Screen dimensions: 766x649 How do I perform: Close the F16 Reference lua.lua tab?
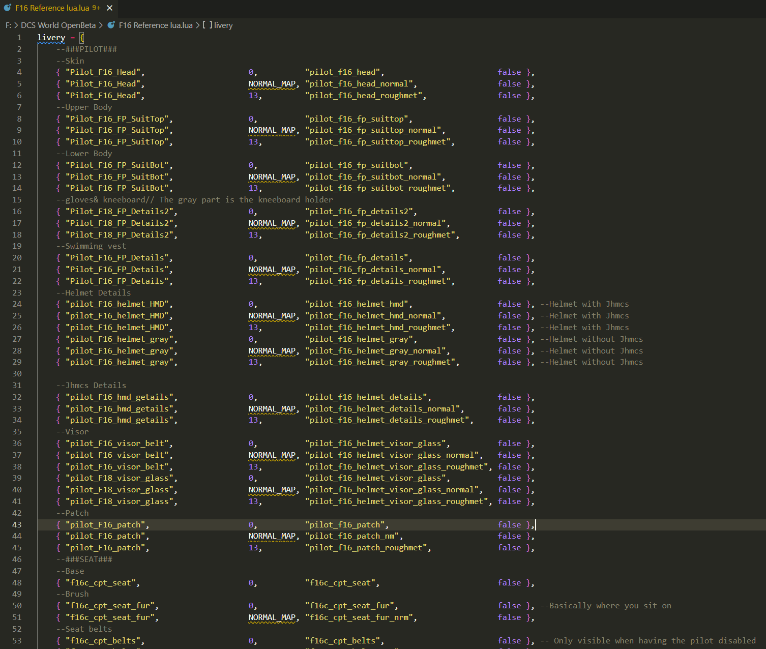(x=109, y=8)
